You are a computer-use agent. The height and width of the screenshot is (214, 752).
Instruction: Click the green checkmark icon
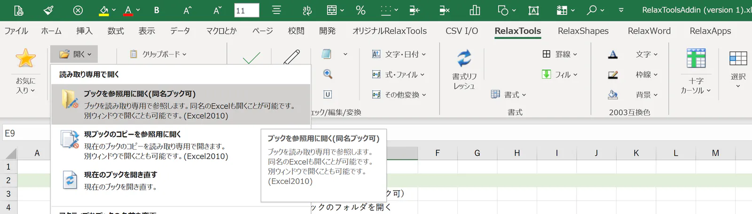point(251,58)
